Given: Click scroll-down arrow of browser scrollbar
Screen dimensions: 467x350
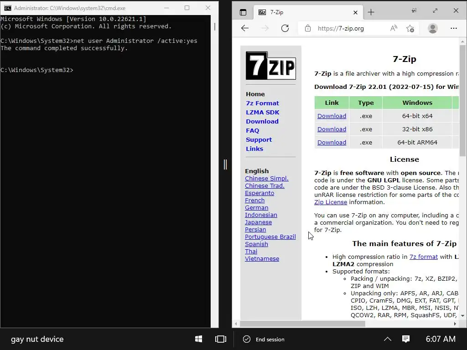Looking at the screenshot, I should (x=462, y=315).
